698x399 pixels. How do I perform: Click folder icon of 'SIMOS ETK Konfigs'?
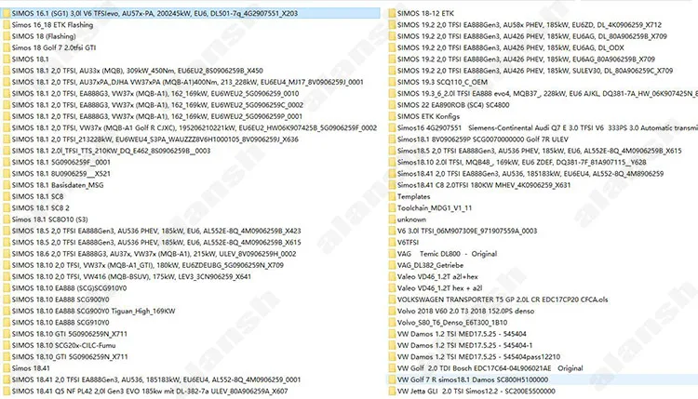[x=392, y=116]
